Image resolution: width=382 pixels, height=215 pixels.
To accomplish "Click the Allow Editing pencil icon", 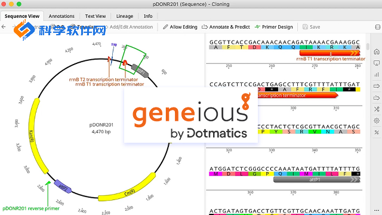I will tap(165, 27).
